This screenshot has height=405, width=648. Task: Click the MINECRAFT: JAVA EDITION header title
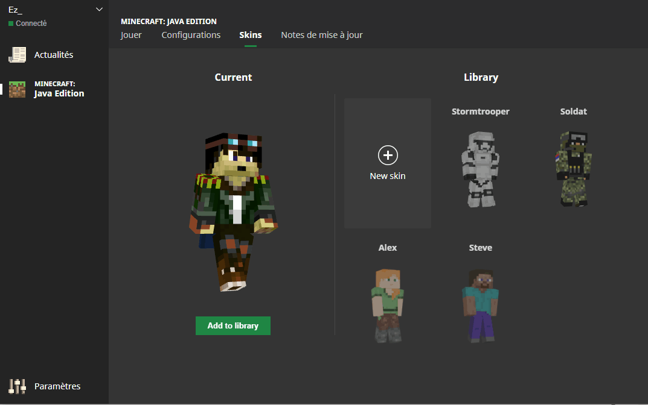click(x=168, y=22)
